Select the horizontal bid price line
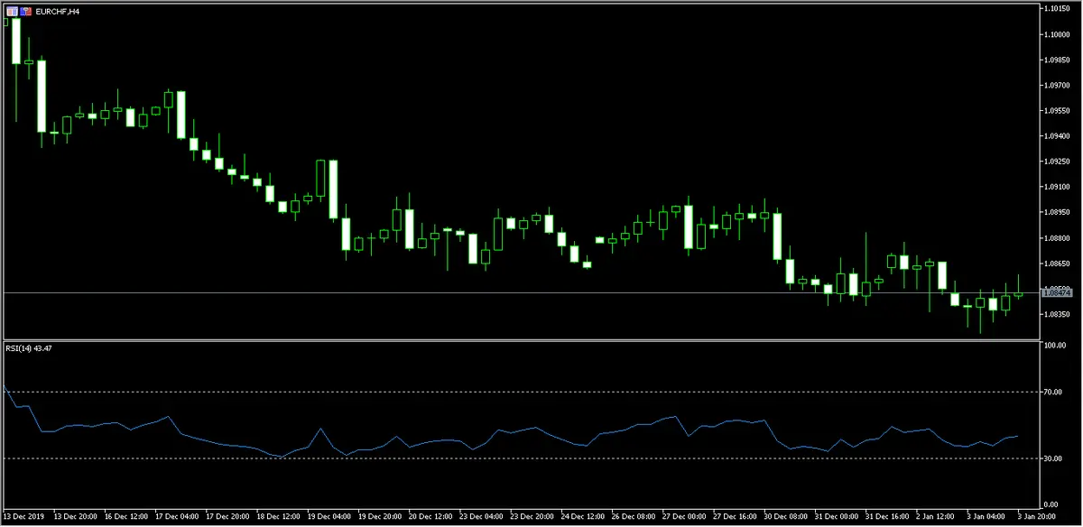The image size is (1083, 527). (x=541, y=293)
